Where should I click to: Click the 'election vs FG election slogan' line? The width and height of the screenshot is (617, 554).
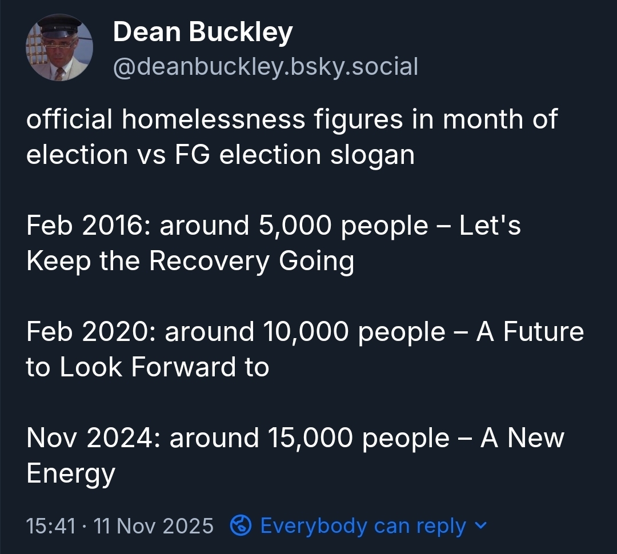coord(221,155)
